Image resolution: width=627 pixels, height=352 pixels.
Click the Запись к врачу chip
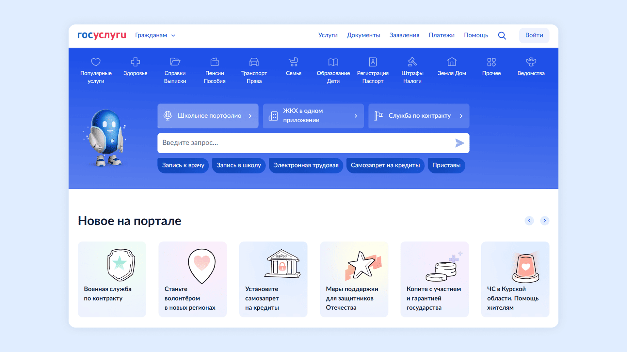click(183, 165)
